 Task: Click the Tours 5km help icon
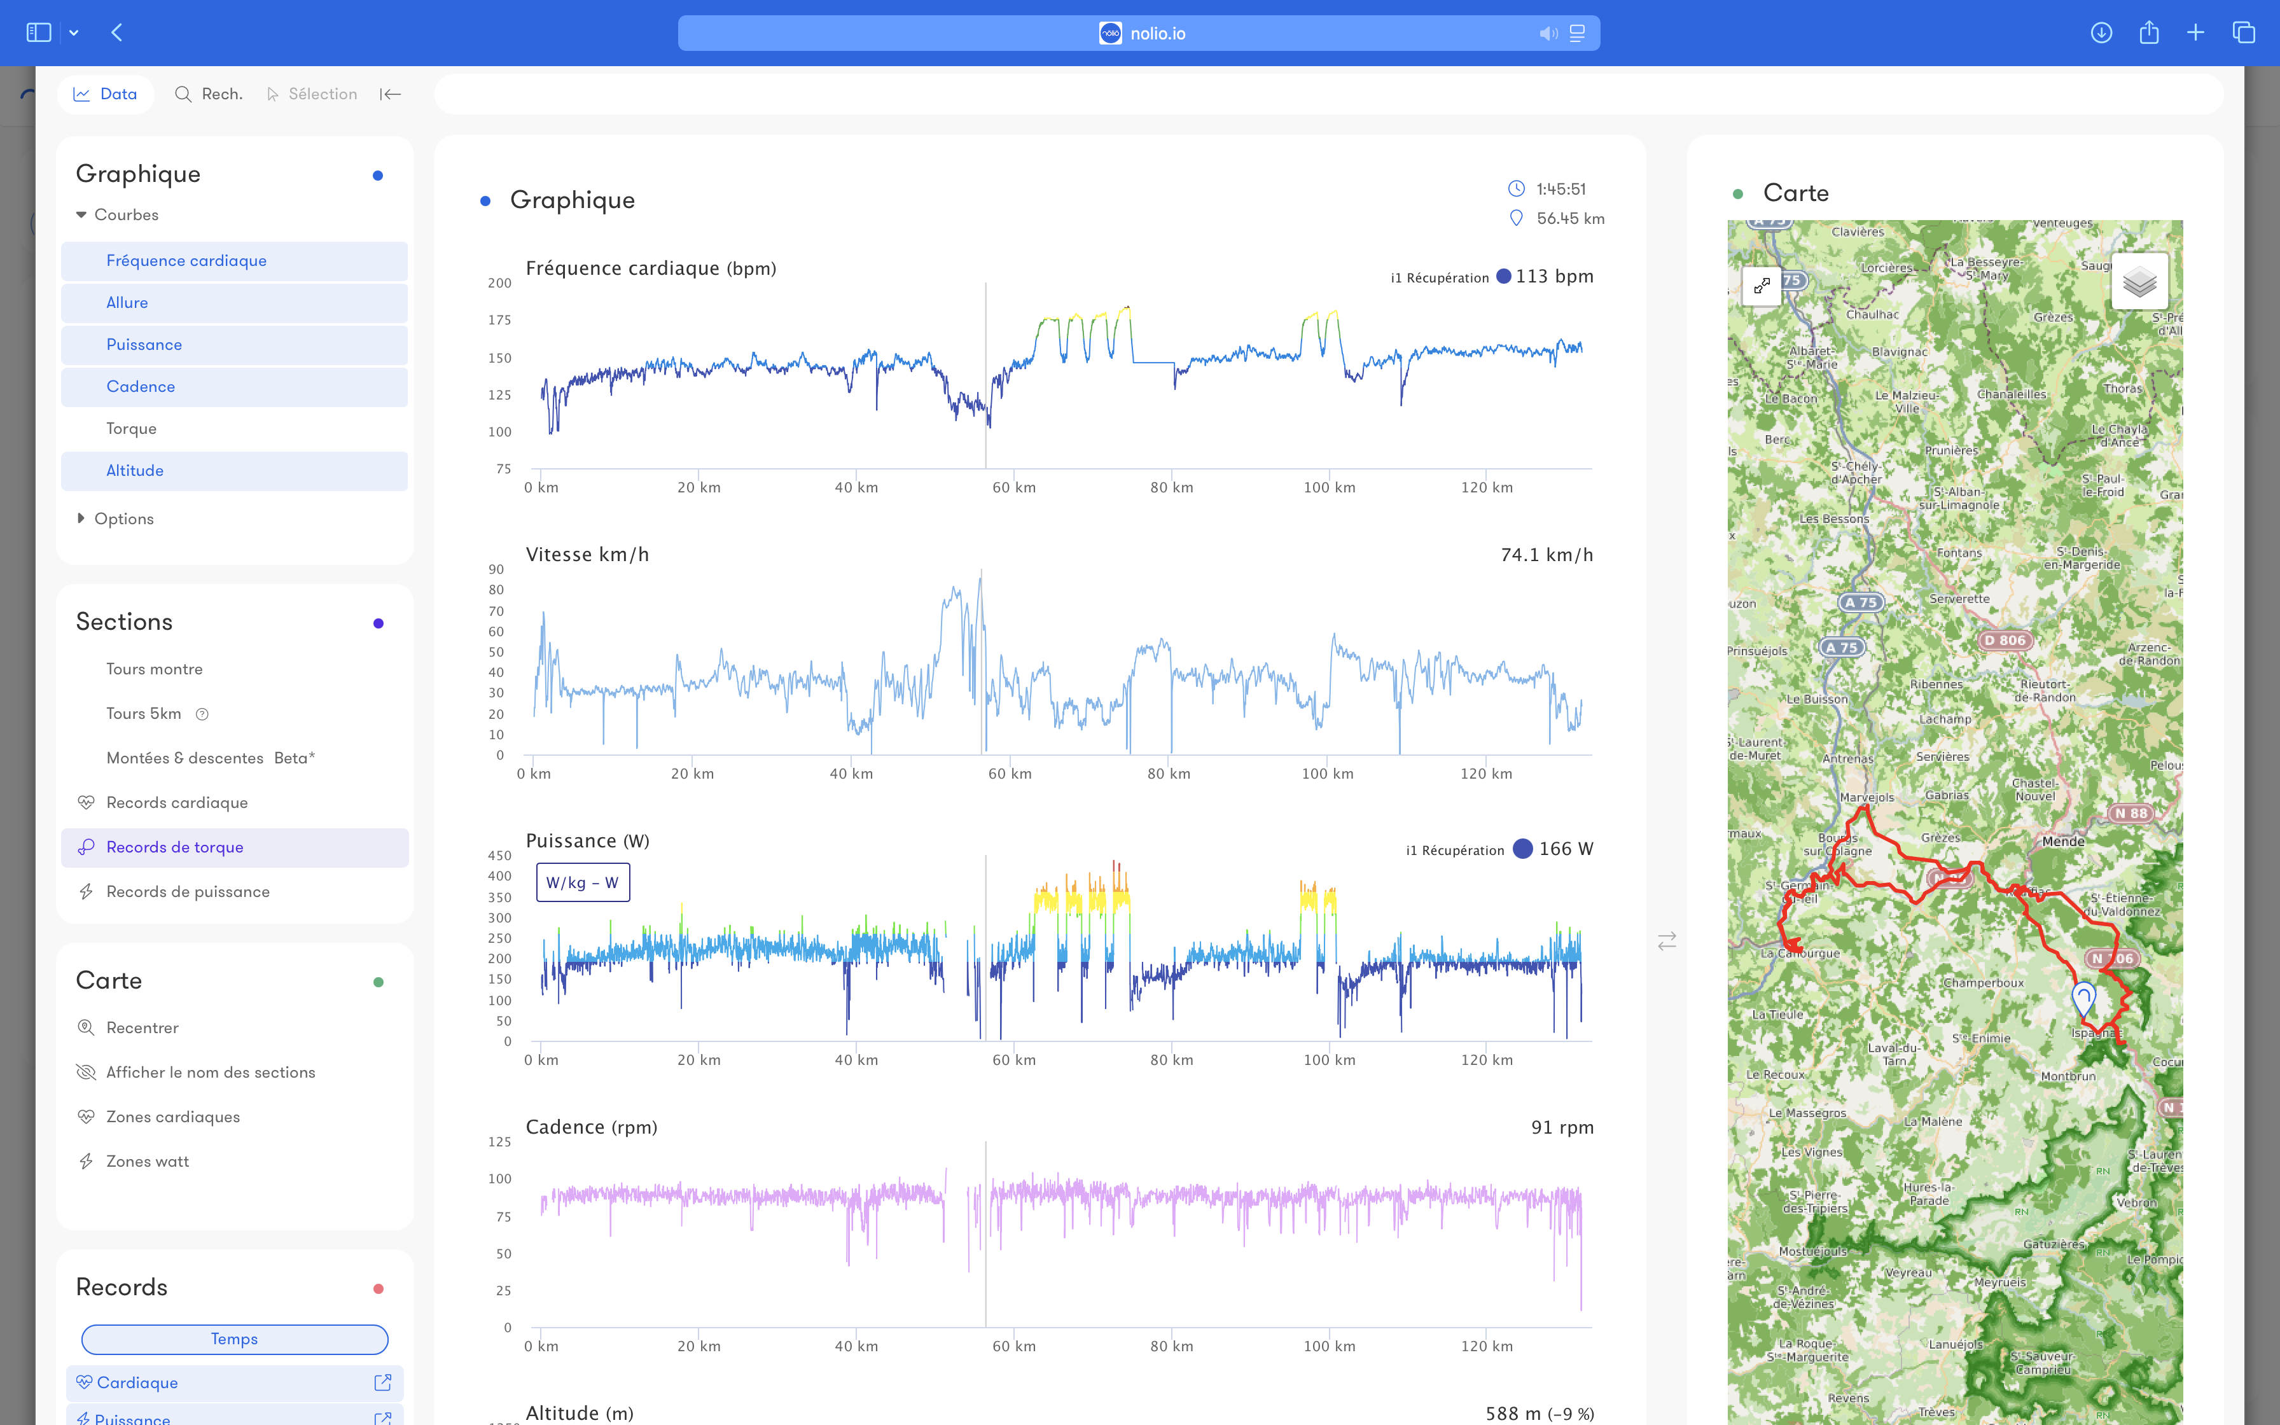202,713
